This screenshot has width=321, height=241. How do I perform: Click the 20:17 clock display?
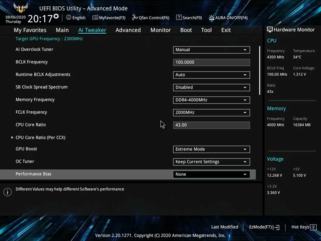[40, 19]
